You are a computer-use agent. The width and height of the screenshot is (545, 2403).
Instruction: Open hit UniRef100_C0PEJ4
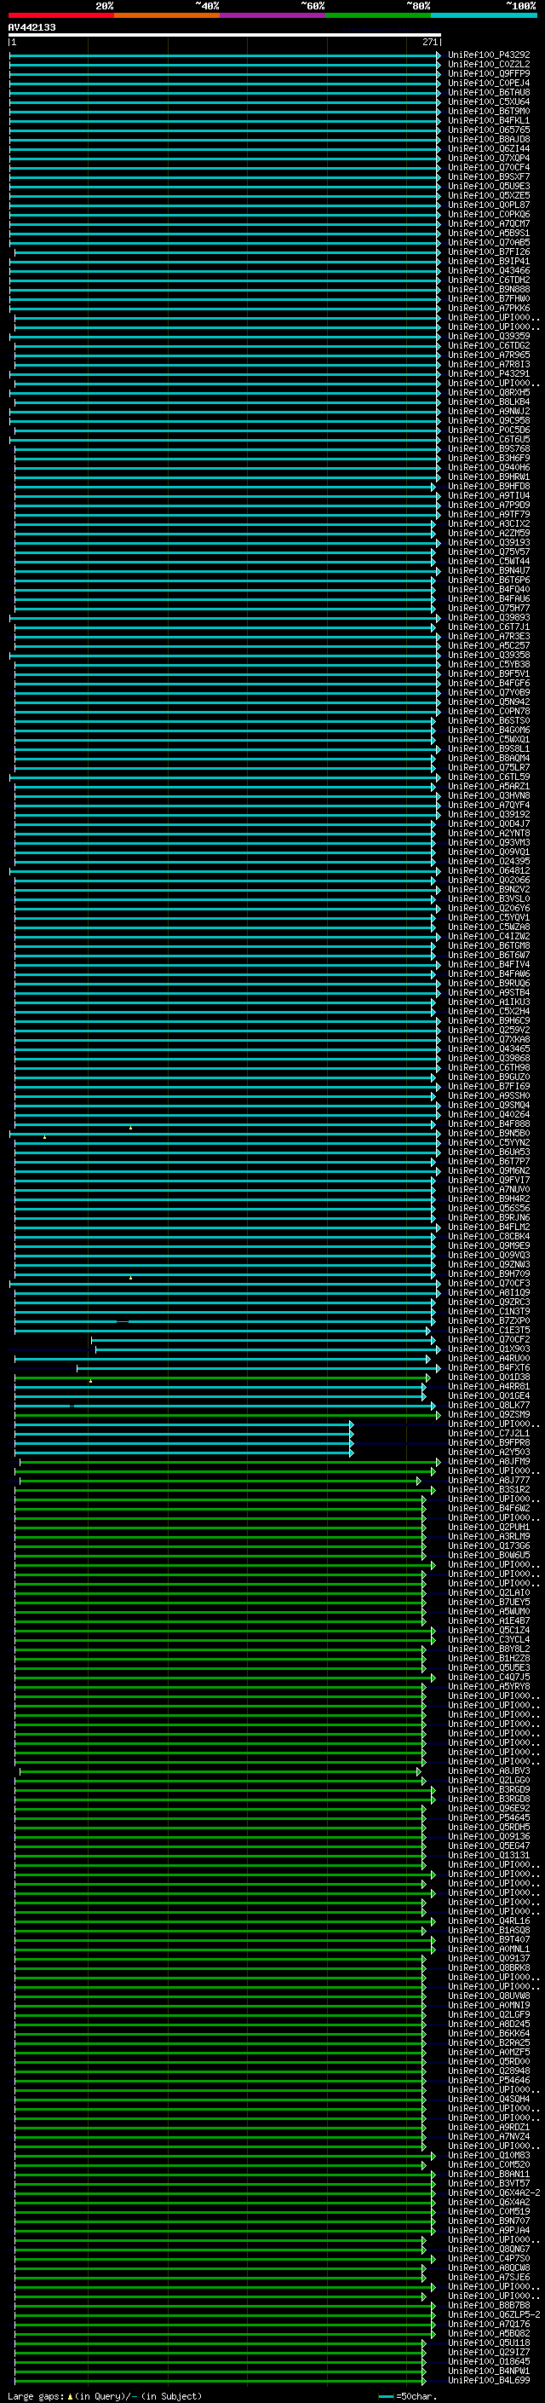coord(489,83)
